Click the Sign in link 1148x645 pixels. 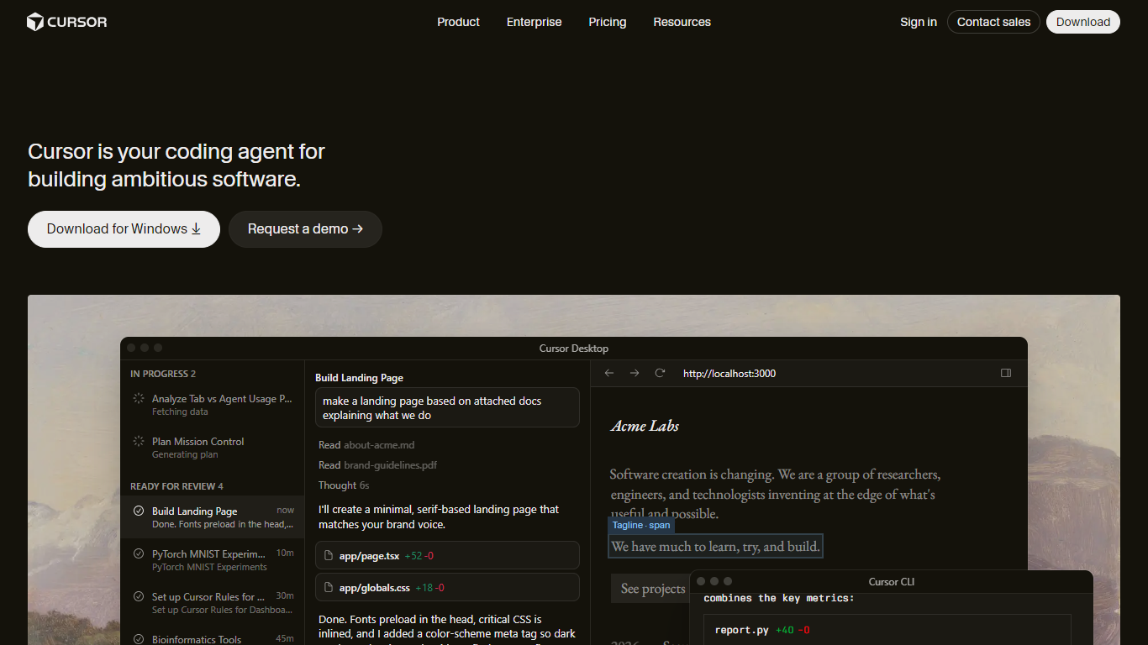(918, 22)
